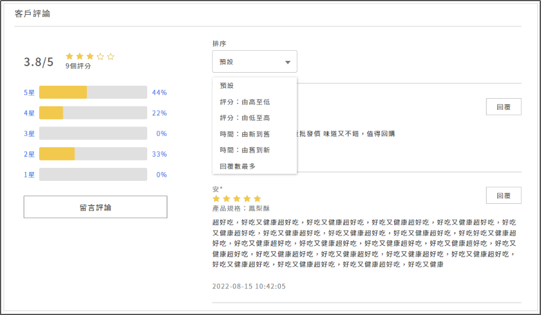Click the first star of 安* review
The width and height of the screenshot is (541, 315).
pyautogui.click(x=216, y=199)
